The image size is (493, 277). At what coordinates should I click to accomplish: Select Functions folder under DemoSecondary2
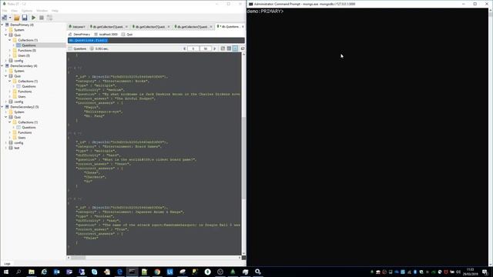pos(25,132)
